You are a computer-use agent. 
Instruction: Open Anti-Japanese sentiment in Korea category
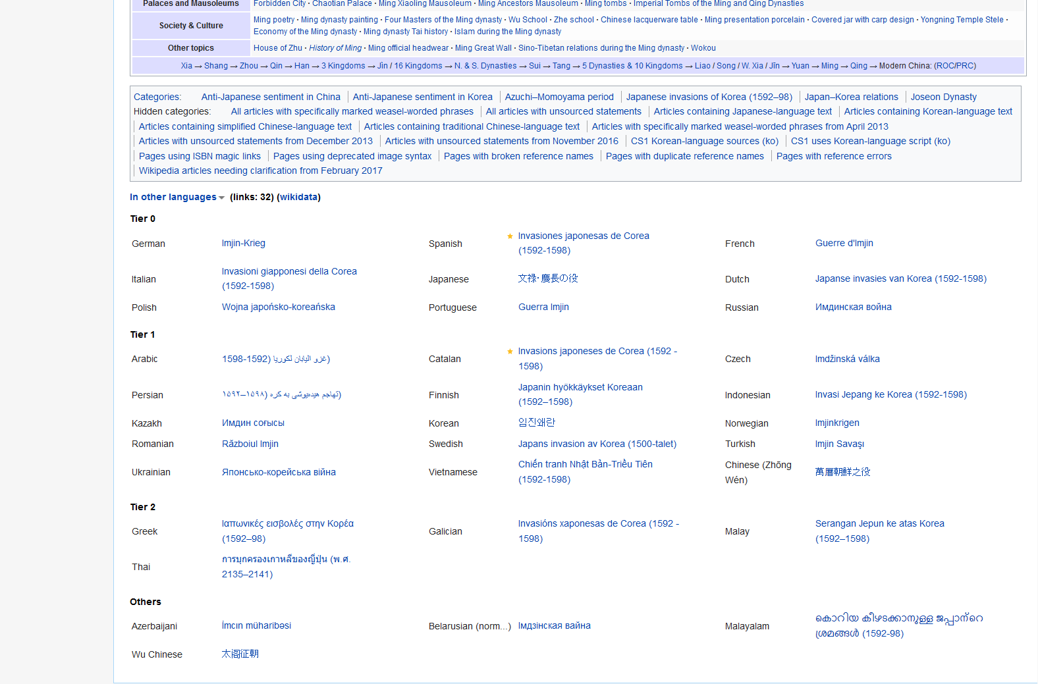pos(423,97)
